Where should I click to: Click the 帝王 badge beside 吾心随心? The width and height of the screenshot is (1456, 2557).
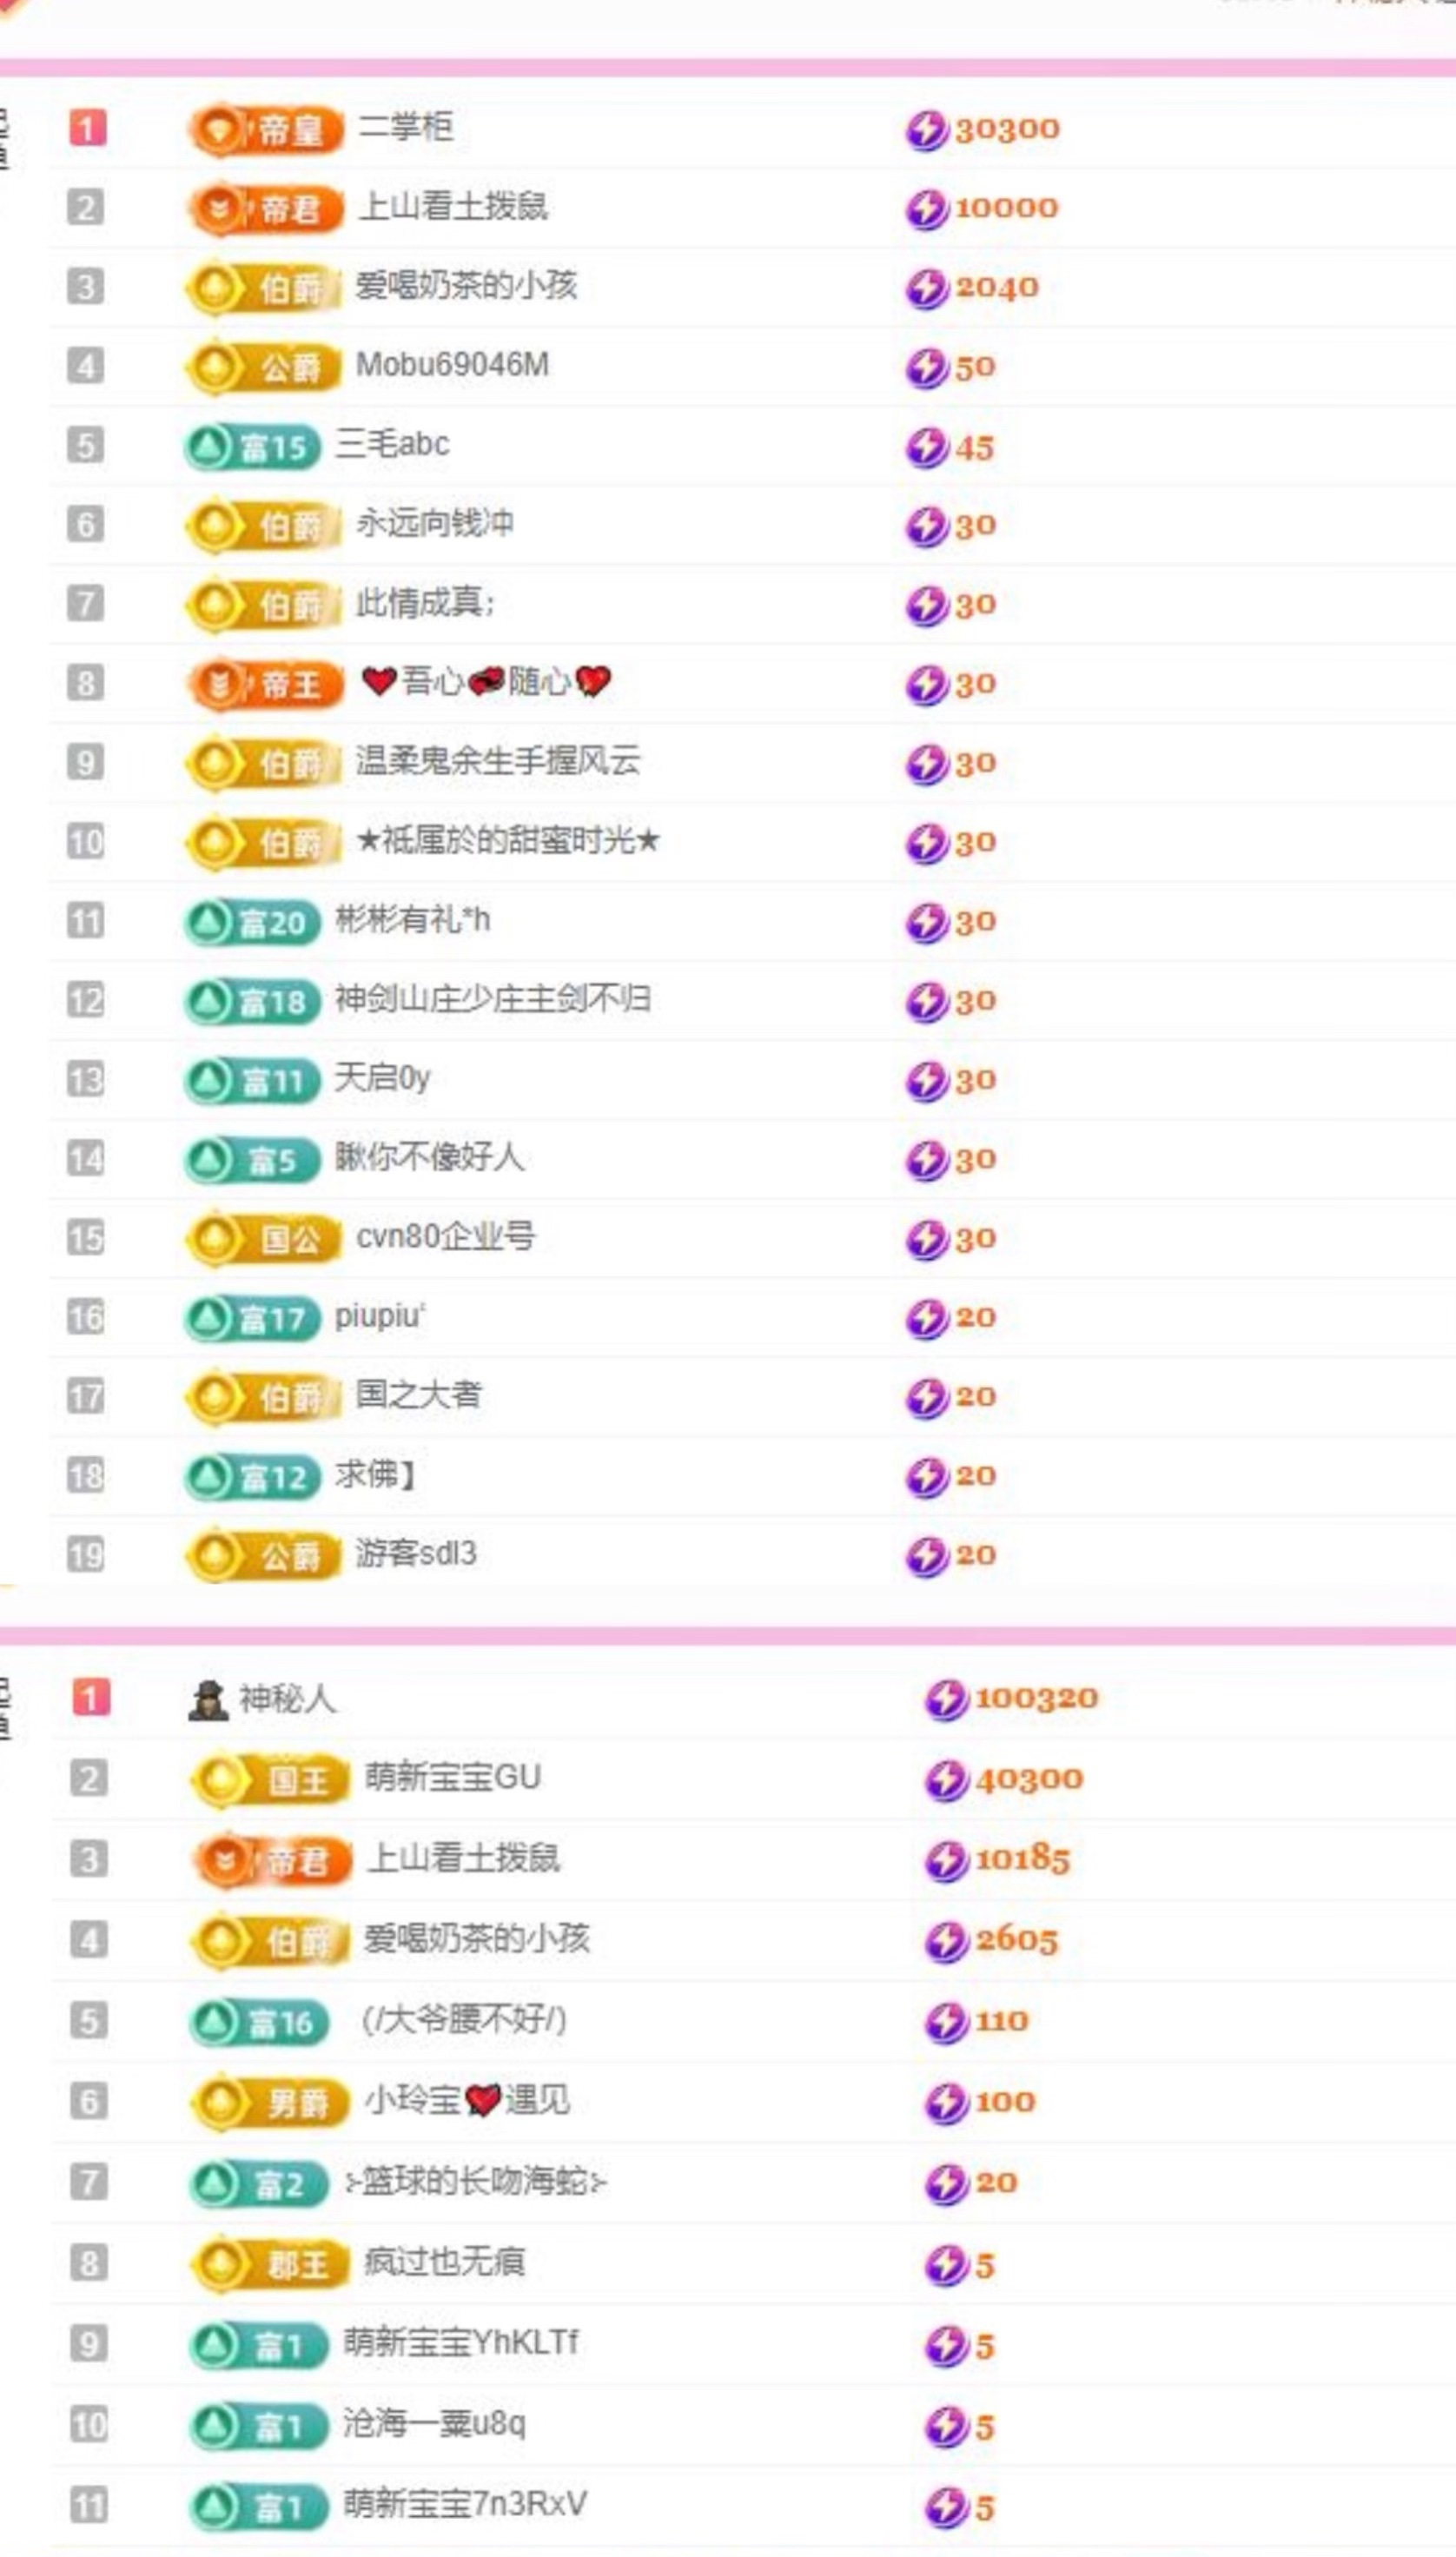[266, 684]
